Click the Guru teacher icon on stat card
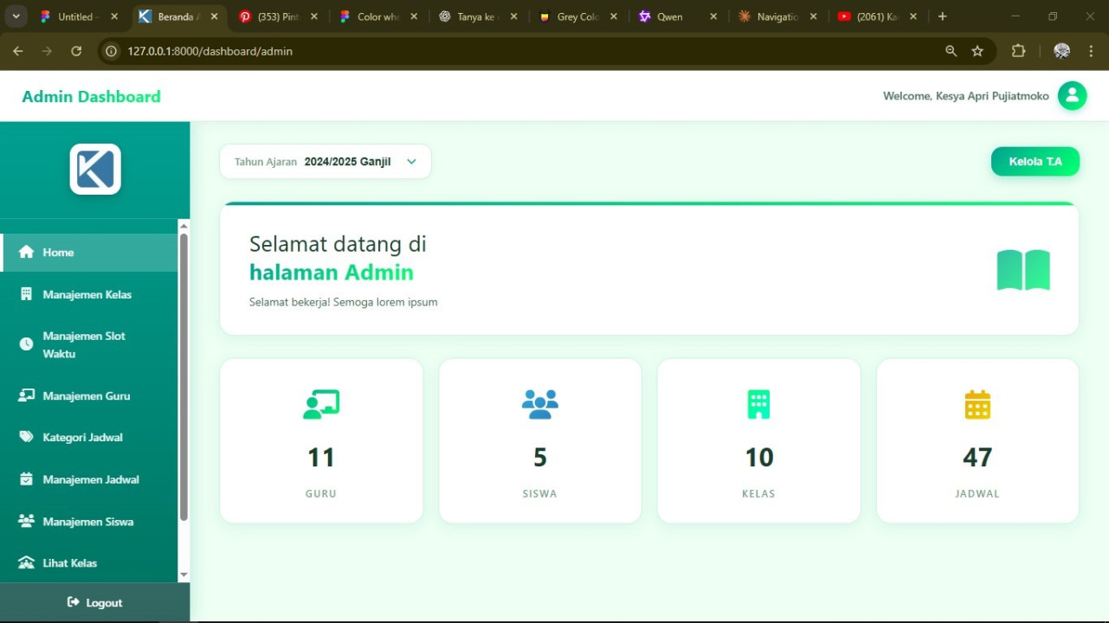The width and height of the screenshot is (1109, 623). [321, 404]
